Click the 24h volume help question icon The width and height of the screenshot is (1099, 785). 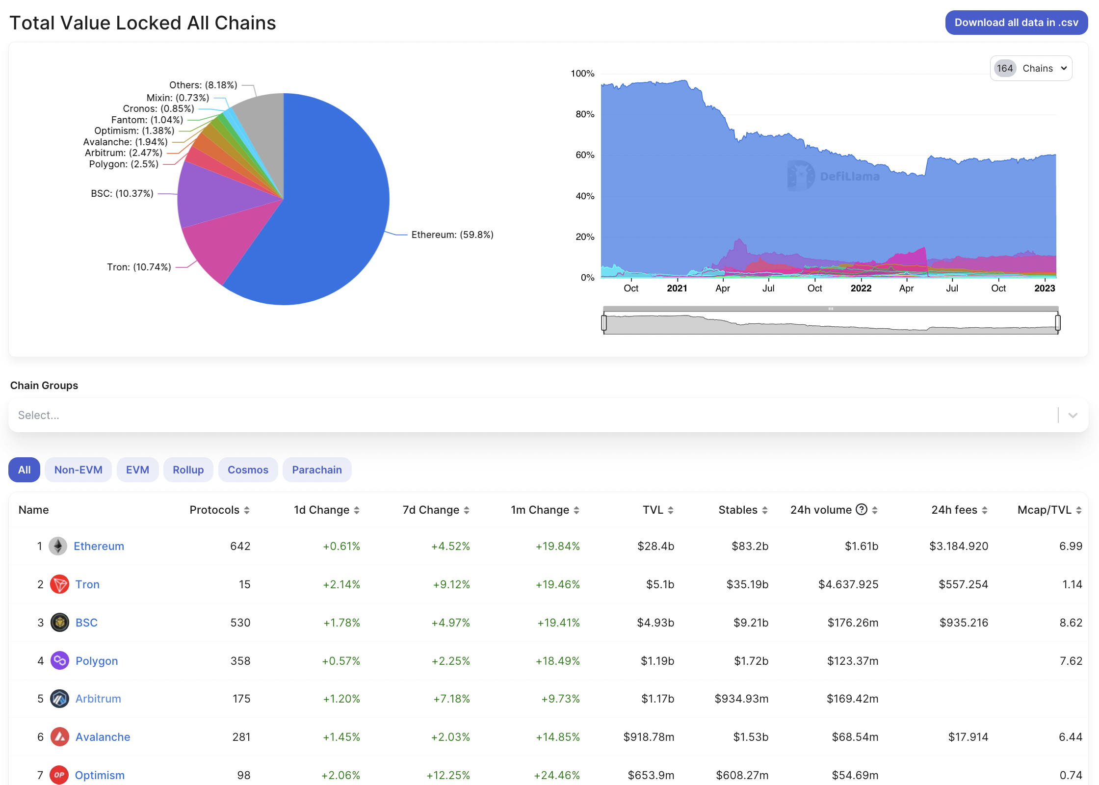pyautogui.click(x=862, y=510)
